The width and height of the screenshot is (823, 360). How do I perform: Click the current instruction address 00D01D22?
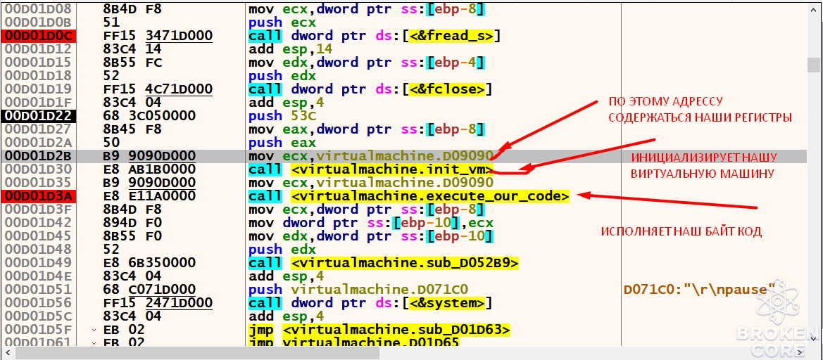pos(40,116)
